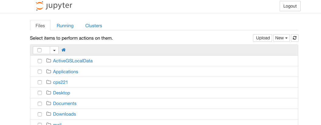This screenshot has width=321, height=125.
Task: Switch to the Running tab
Action: pos(65,26)
